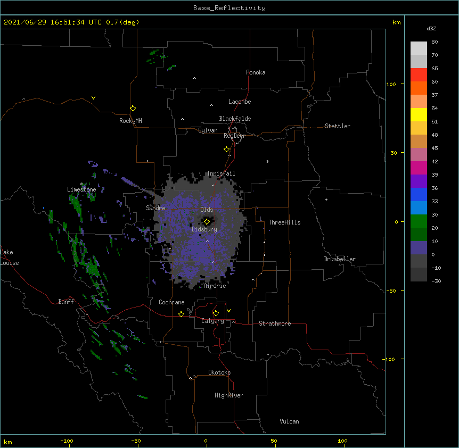
Task: Select the yellow v marker northeast of Calgary
Action: tap(228, 311)
